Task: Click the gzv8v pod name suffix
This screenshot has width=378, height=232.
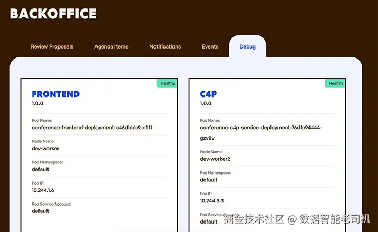Action: pyautogui.click(x=207, y=138)
